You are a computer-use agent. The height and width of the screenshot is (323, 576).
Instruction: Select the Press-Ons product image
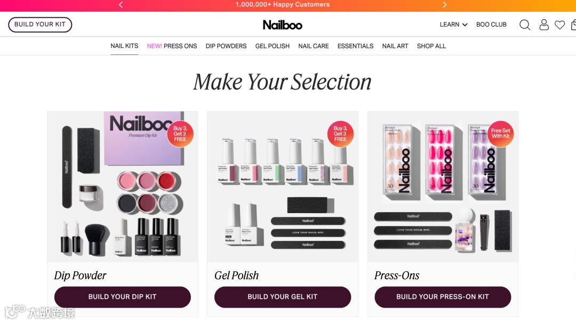443,187
